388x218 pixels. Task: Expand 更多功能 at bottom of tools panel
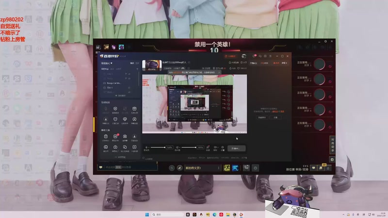click(x=120, y=157)
